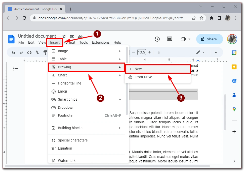Open a new browser tab

point(71,9)
